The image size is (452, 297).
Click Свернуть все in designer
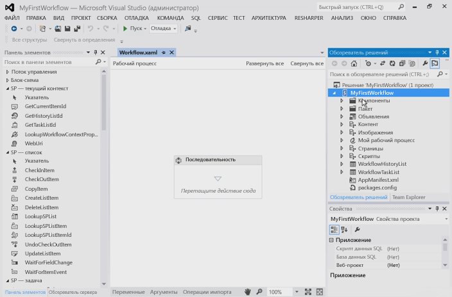pyautogui.click(x=307, y=63)
